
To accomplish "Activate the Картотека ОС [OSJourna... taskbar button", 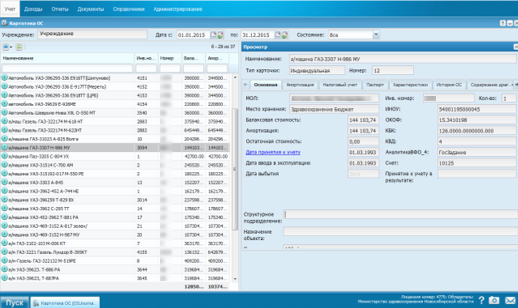I will (65, 303).
